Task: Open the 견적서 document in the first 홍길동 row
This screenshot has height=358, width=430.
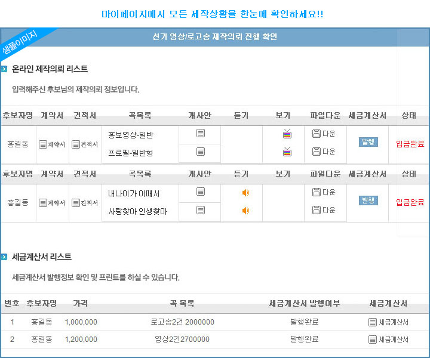Action: point(85,144)
